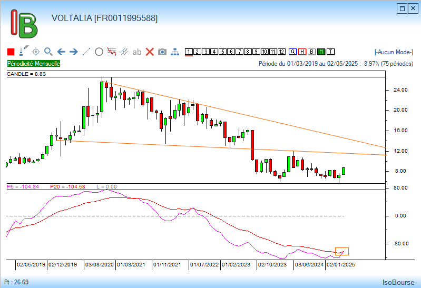Click the 02/01/2025 date axis label
Screen dimensions: 421x288
pyautogui.click(x=341, y=265)
